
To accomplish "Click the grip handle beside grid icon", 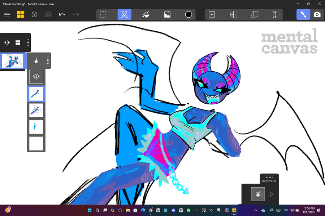I will pyautogui.click(x=27, y=42).
